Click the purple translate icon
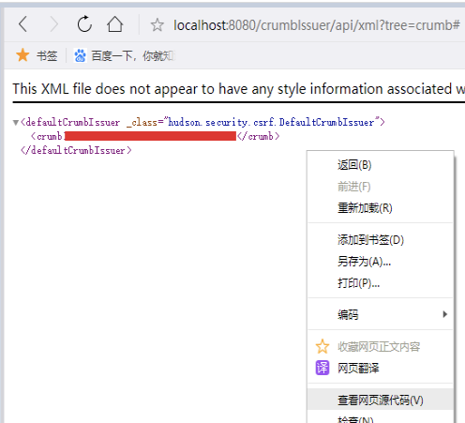This screenshot has width=465, height=423. 322,368
